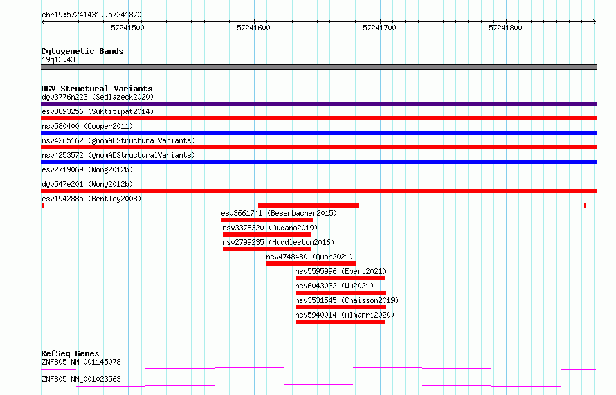Open esv3661741 (Besenbacher2015) label

(279, 213)
